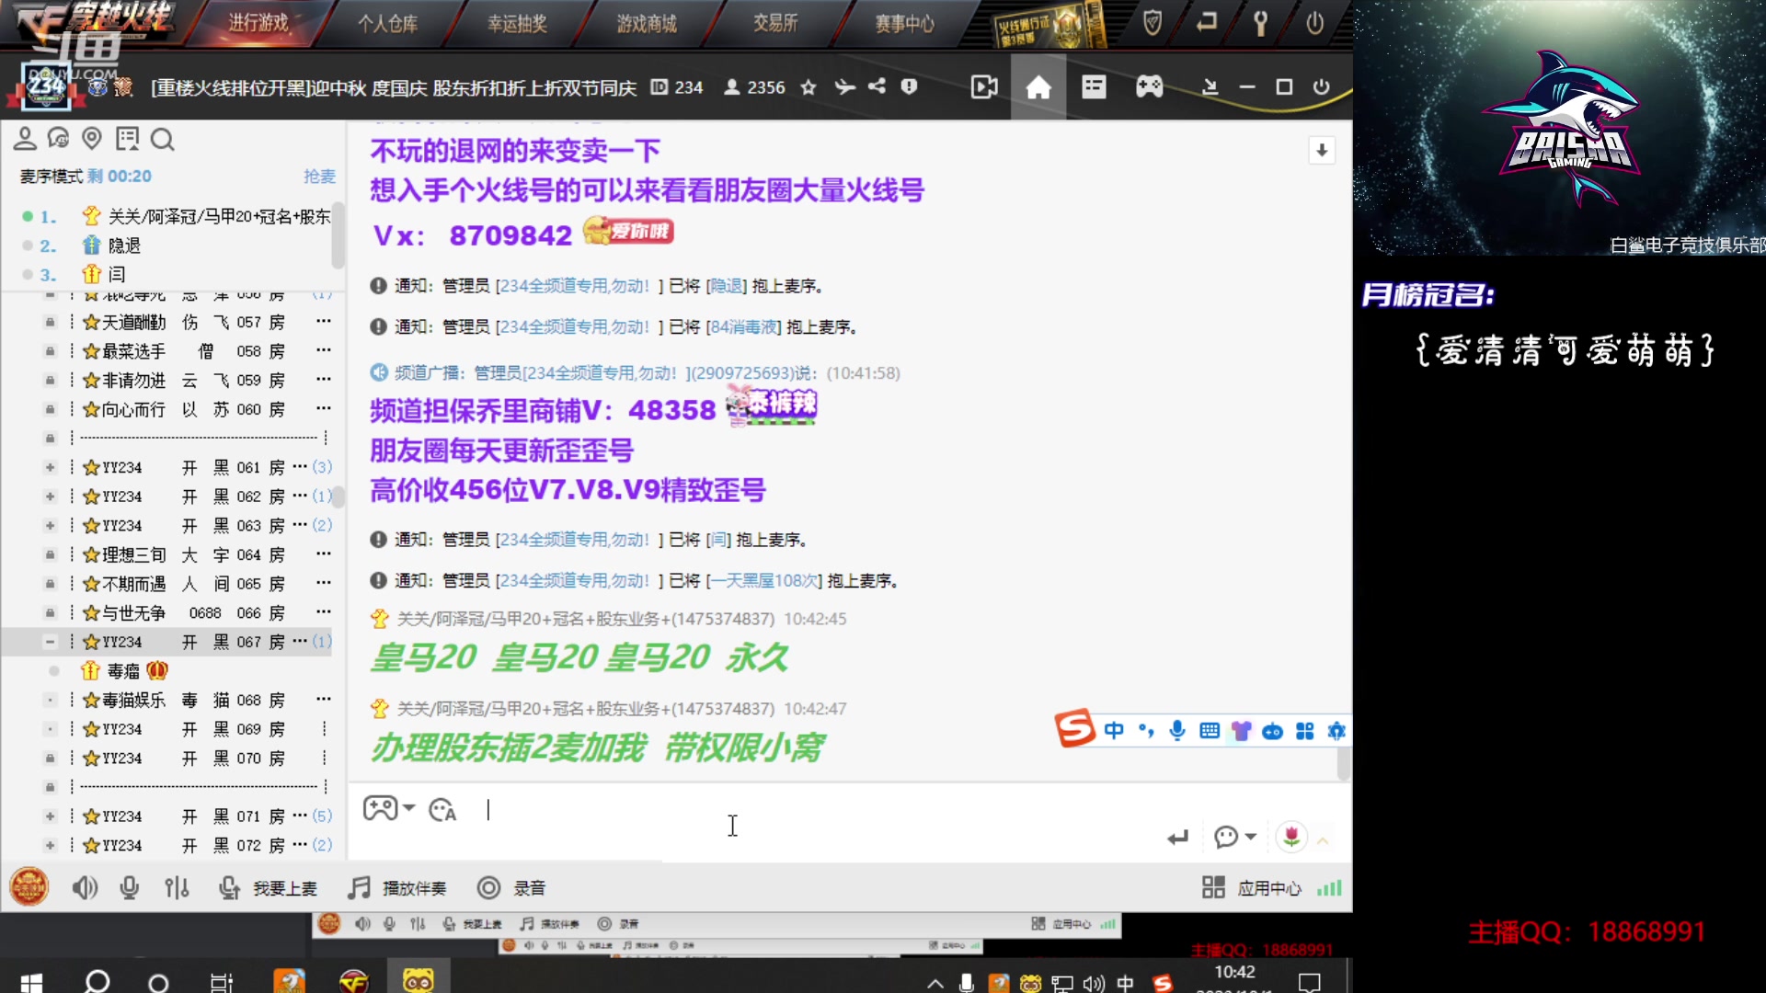
Task: Click the shield security icon in game bar
Action: click(x=1152, y=23)
